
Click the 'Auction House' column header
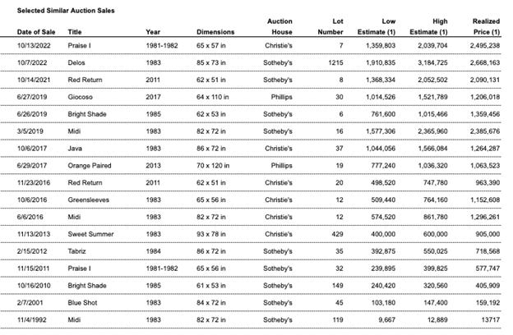pos(279,25)
